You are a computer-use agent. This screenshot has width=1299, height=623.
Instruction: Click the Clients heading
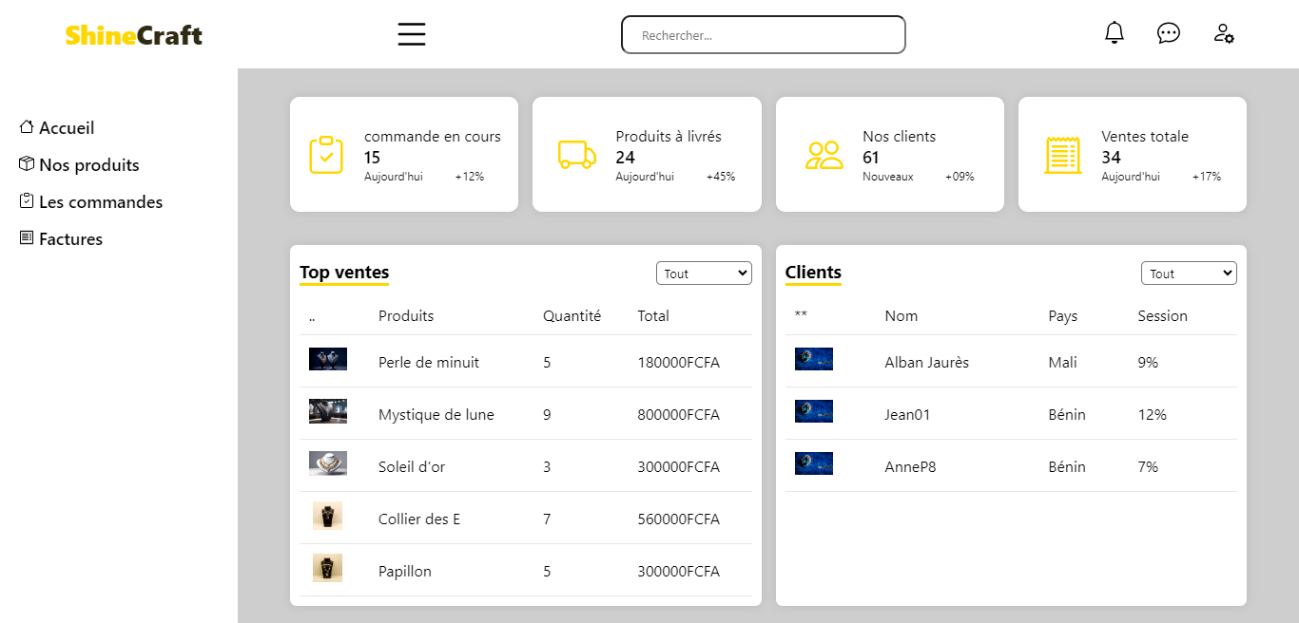813,273
